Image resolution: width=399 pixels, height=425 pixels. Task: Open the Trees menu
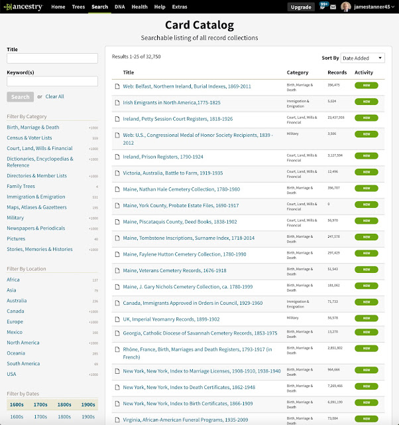click(x=78, y=7)
